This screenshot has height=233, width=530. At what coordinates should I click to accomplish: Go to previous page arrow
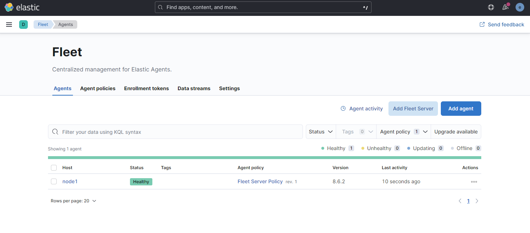(460, 201)
